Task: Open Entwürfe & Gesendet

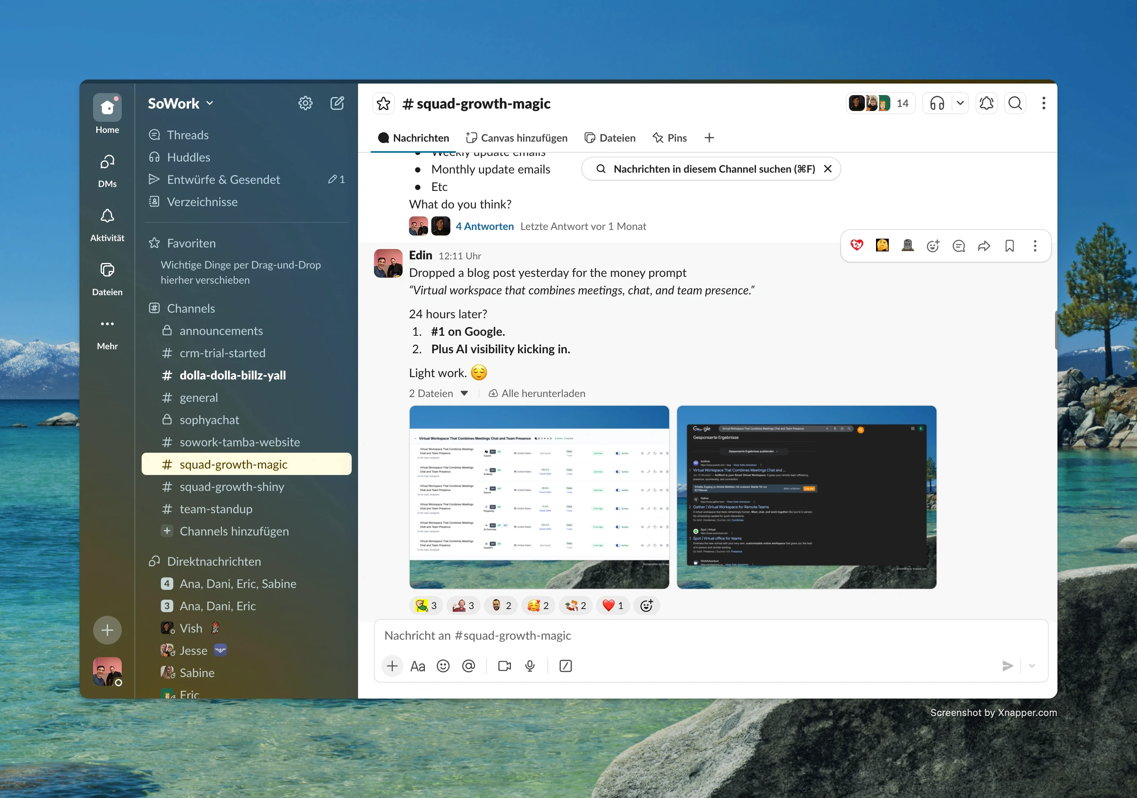Action: point(247,179)
